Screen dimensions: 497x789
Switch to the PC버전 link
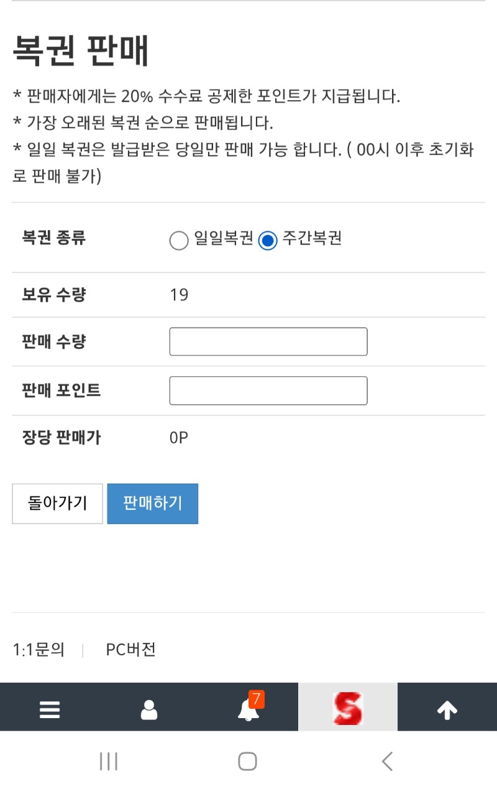click(130, 650)
